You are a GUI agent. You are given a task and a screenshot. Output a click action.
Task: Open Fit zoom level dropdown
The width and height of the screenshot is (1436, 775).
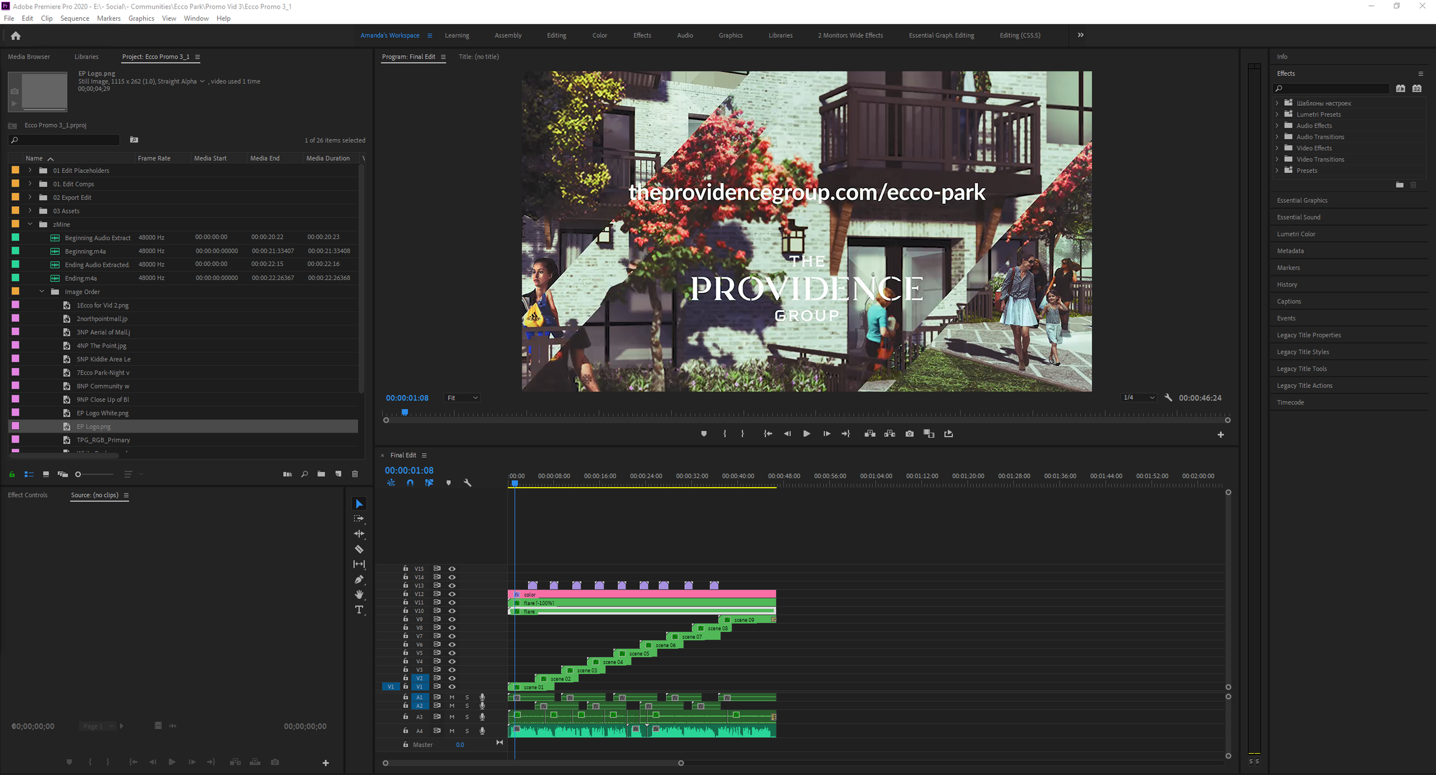461,398
